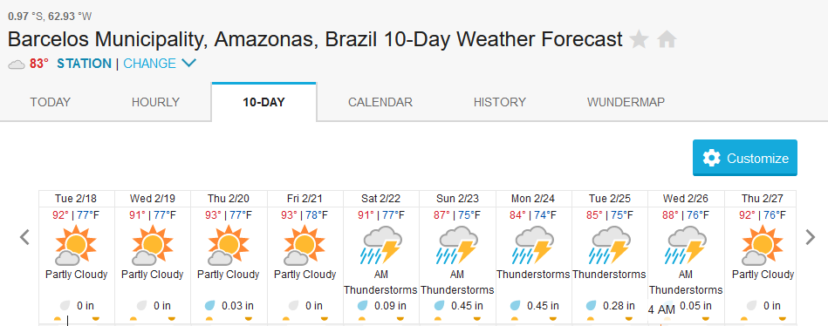
Task: Go to previous days with left arrow
Action: (x=24, y=237)
